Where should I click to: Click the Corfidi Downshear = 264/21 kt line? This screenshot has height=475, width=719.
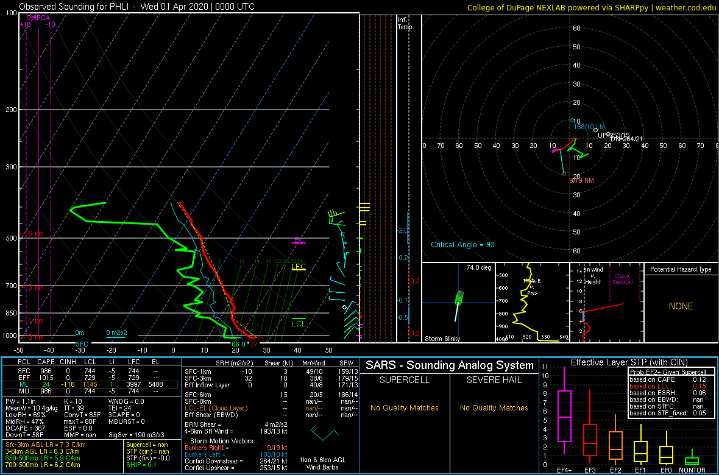click(x=236, y=461)
